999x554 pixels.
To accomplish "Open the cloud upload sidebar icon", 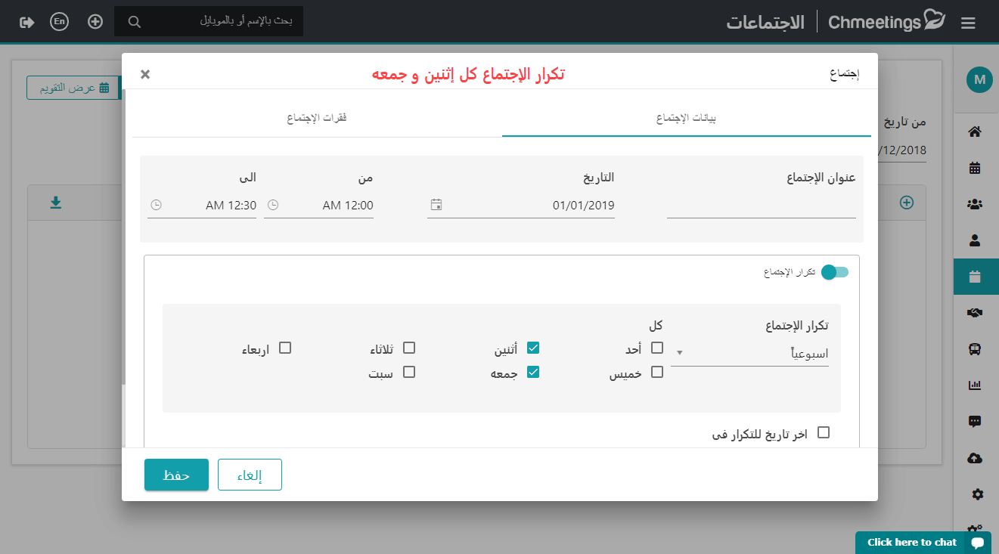I will point(975,458).
